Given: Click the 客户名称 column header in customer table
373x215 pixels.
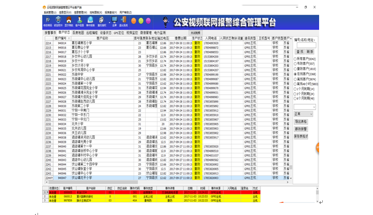Looking at the screenshot, I should 102,38.
